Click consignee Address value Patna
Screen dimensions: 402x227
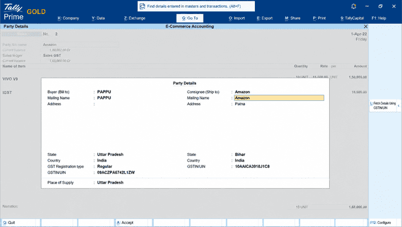pyautogui.click(x=240, y=104)
